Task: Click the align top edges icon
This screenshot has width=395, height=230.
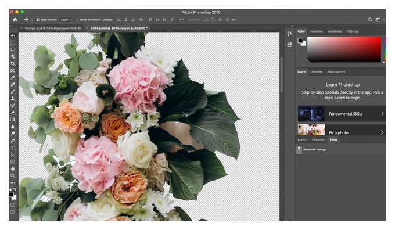Action: 150,20
